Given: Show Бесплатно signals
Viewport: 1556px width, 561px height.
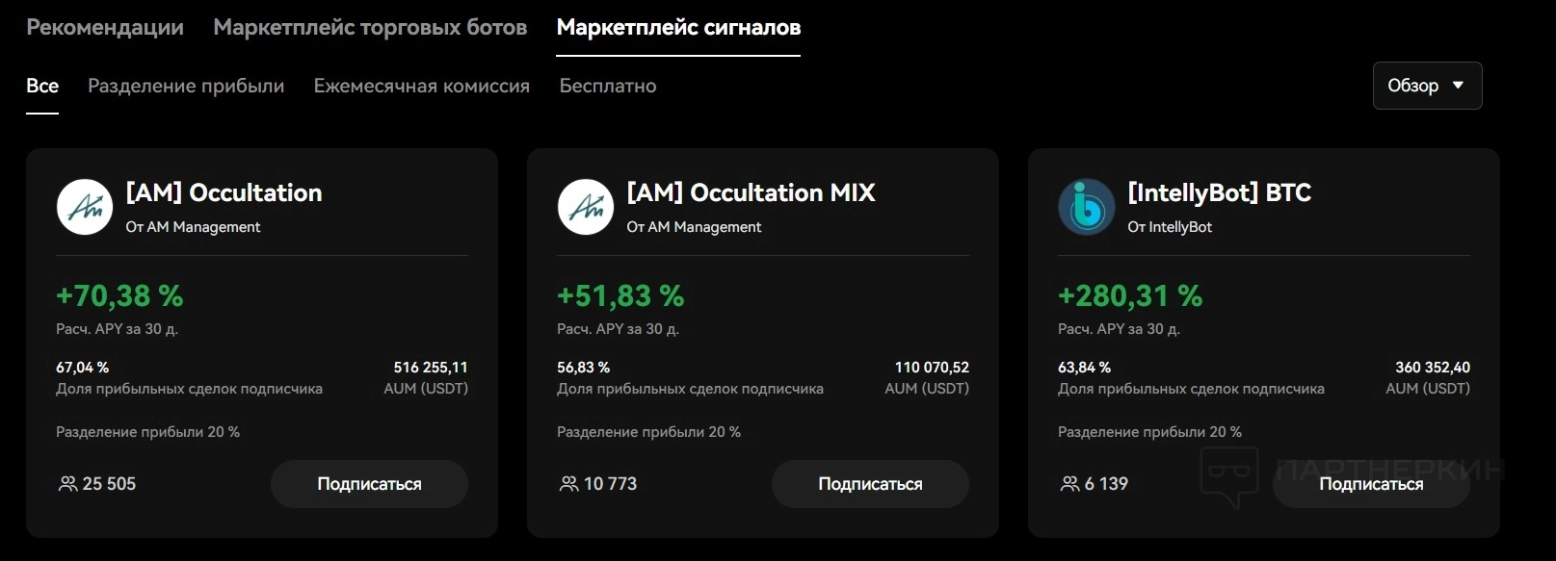Looking at the screenshot, I should [x=608, y=86].
